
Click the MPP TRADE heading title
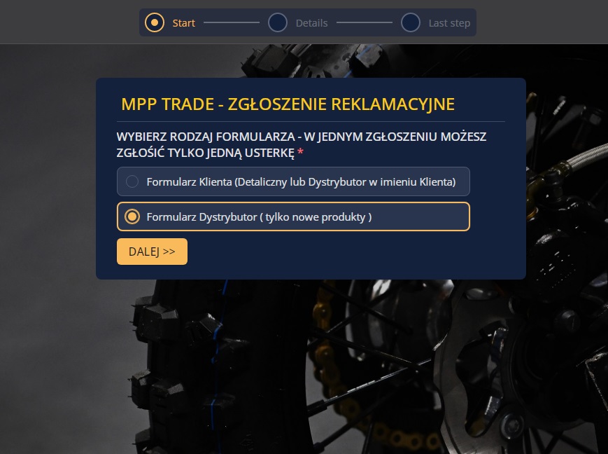coord(288,104)
